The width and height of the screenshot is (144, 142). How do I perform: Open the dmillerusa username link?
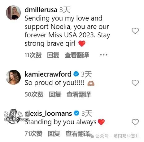(41, 10)
